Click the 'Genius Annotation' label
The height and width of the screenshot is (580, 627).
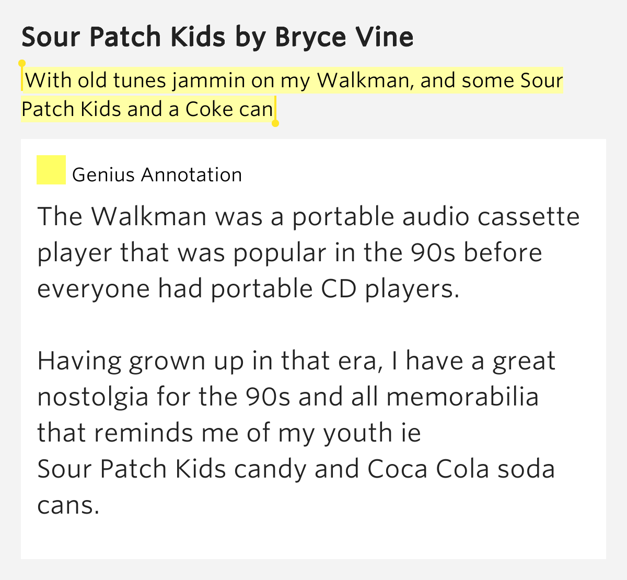(x=157, y=175)
